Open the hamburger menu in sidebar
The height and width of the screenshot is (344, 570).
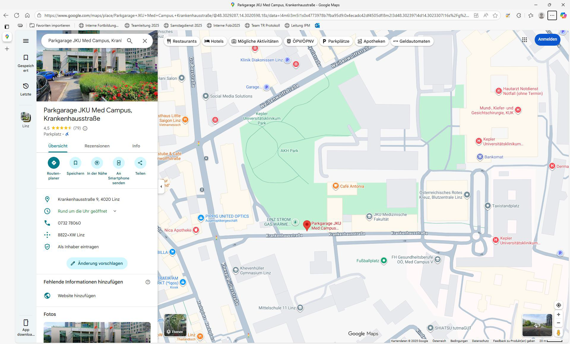click(x=26, y=41)
